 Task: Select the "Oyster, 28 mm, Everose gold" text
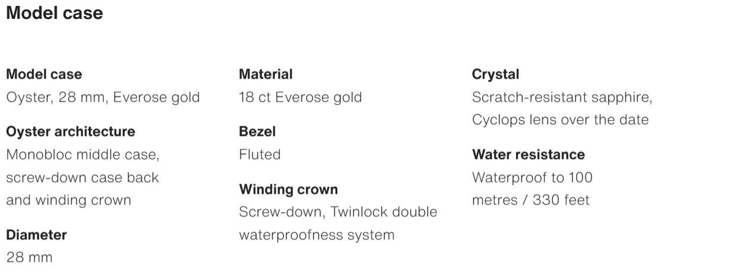point(103,97)
